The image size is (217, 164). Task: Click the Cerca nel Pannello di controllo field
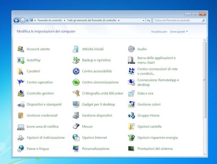pos(177,21)
